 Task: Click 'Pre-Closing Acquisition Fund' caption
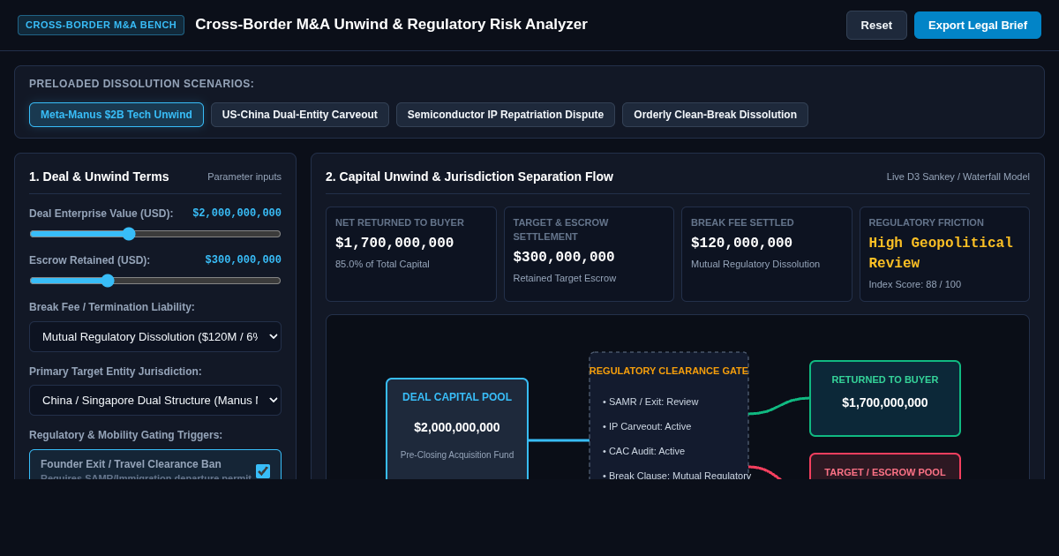[457, 455]
